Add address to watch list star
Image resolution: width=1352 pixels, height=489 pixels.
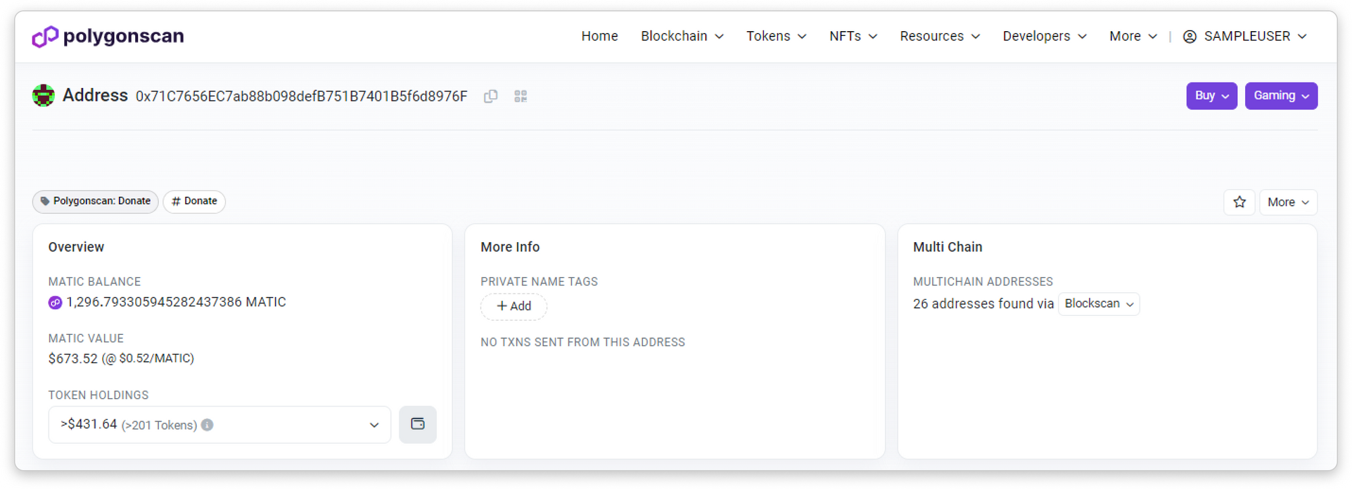1239,202
